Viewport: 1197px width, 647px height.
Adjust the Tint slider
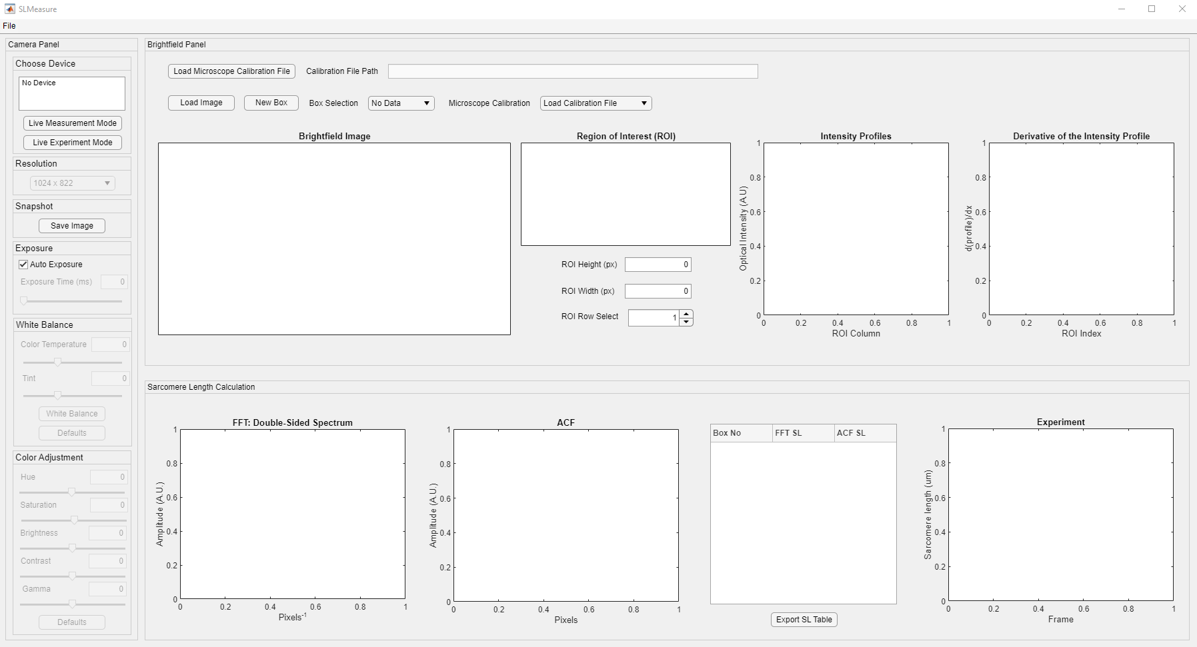pos(72,396)
